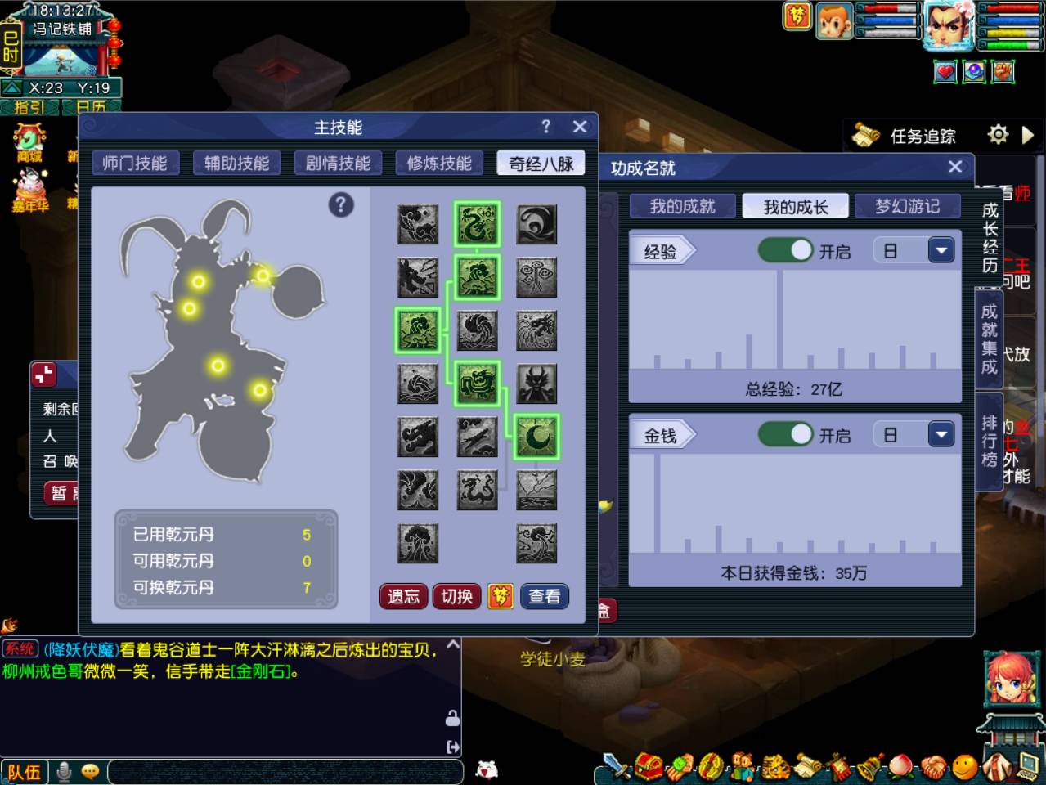Switch to the 剧情技能 tab
1046x785 pixels.
tap(338, 163)
